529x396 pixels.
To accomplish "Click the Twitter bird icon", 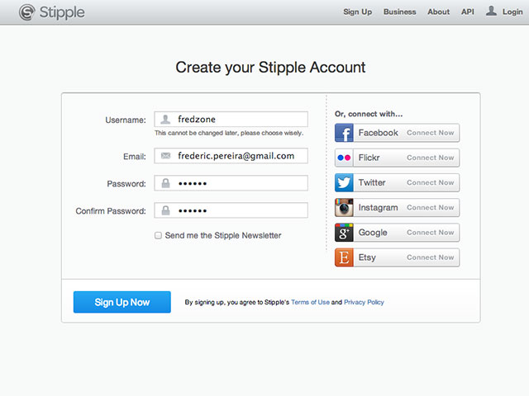I will coord(344,182).
